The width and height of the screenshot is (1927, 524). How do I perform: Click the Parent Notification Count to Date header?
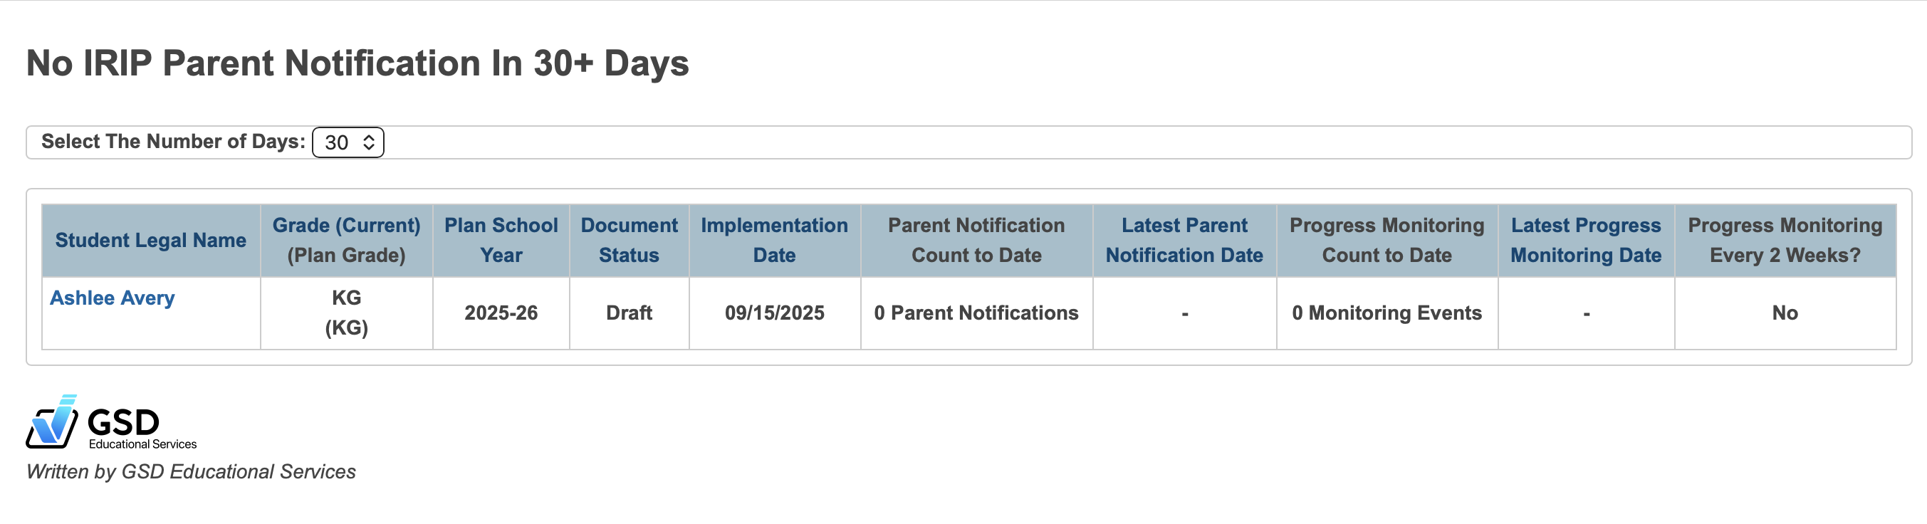point(976,240)
